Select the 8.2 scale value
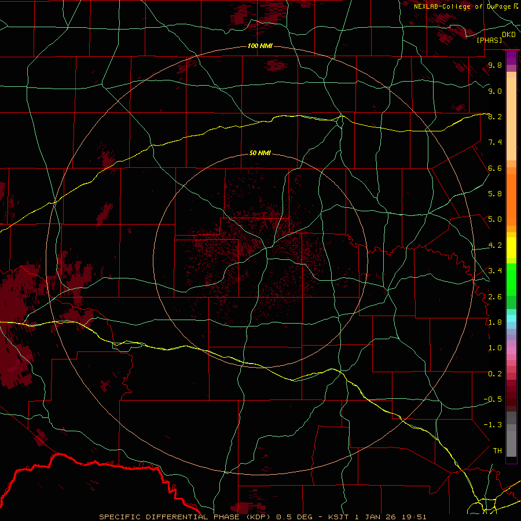The image size is (521, 521). pyautogui.click(x=495, y=116)
